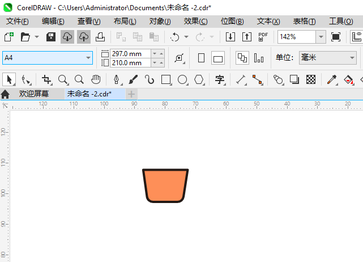Select the Pick tool arrow
The height and width of the screenshot is (262, 363).
coord(9,80)
